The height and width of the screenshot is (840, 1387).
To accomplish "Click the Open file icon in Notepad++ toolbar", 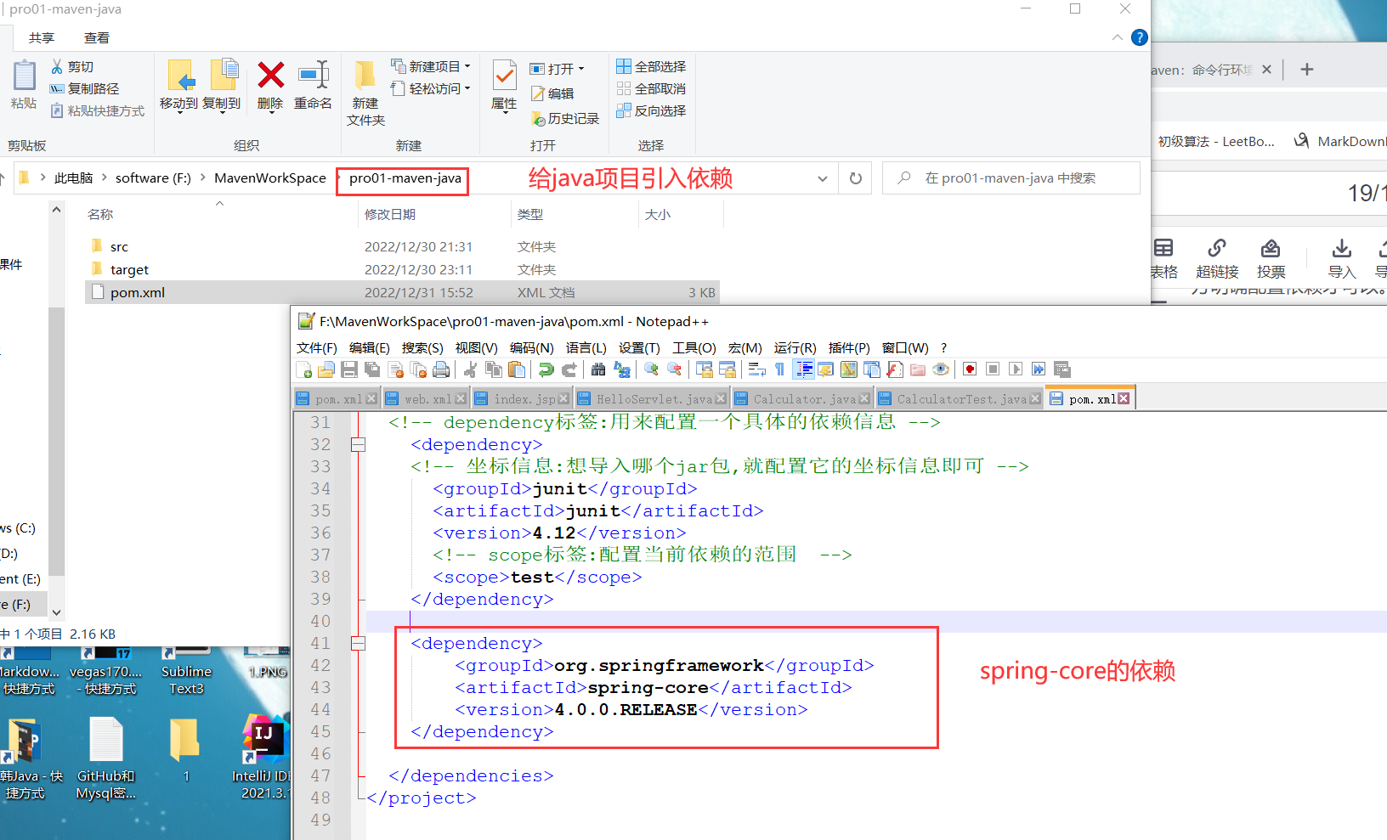I will [x=326, y=369].
